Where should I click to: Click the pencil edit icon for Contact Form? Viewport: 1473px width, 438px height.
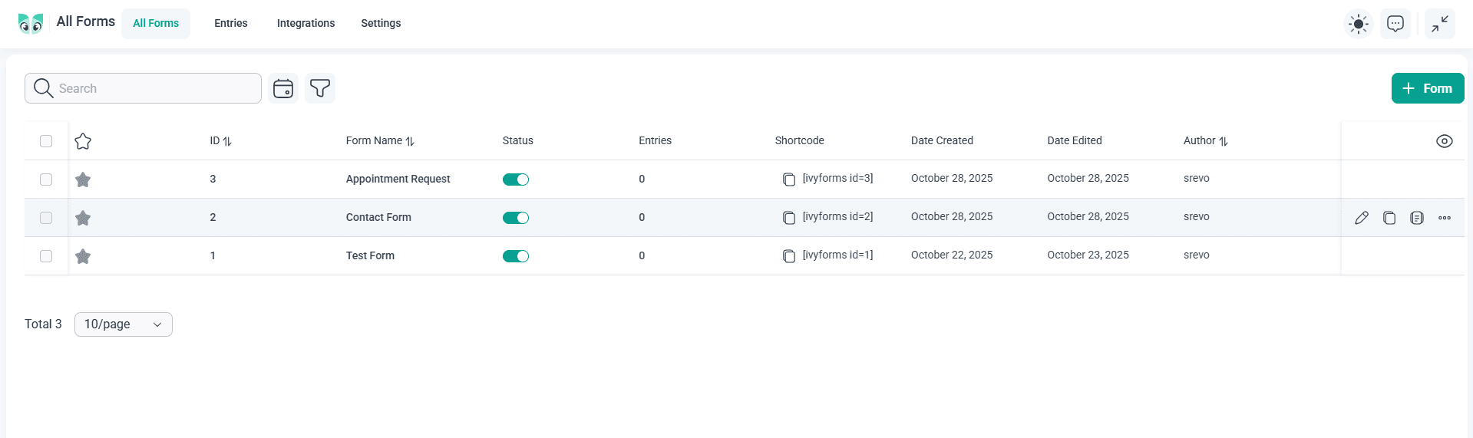tap(1362, 218)
